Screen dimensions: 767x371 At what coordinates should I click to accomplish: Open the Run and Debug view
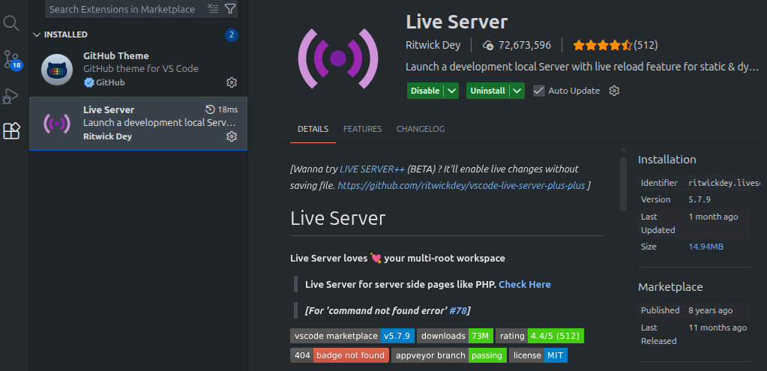[x=10, y=96]
